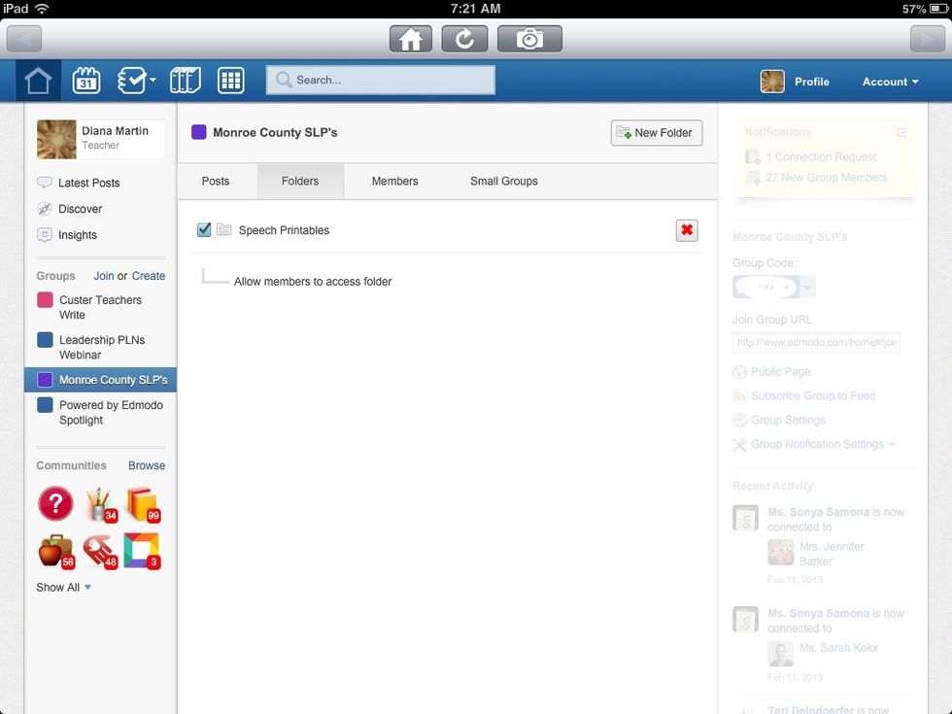
Task: Click Mrs. Jennifer Barker in Recent Activity
Action: coord(832,554)
